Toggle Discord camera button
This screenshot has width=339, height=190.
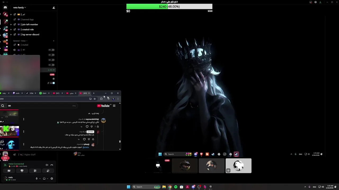coord(9,171)
